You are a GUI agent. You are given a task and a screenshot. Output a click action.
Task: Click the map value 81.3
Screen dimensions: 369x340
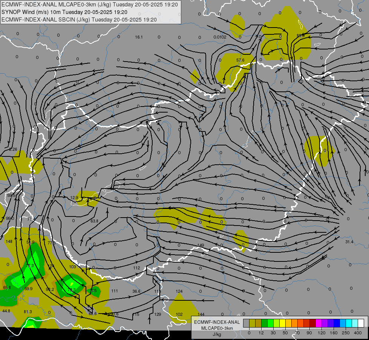[28, 312]
